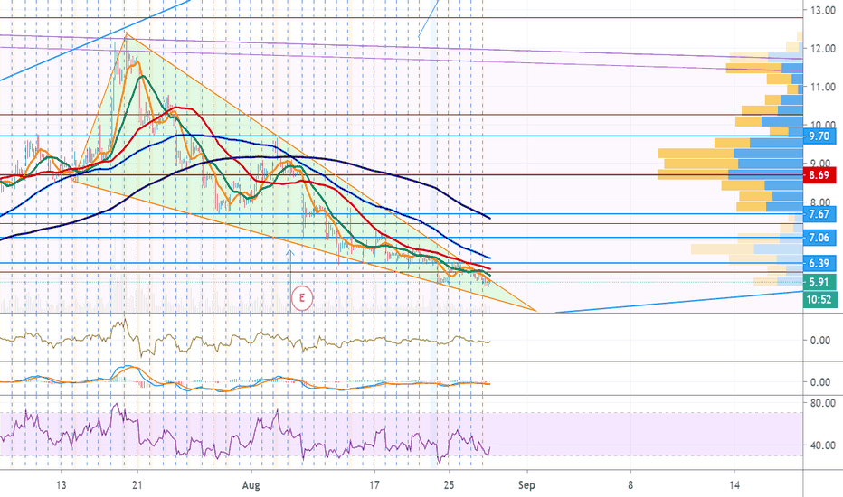Click the purple RSI indicator line

(244, 433)
